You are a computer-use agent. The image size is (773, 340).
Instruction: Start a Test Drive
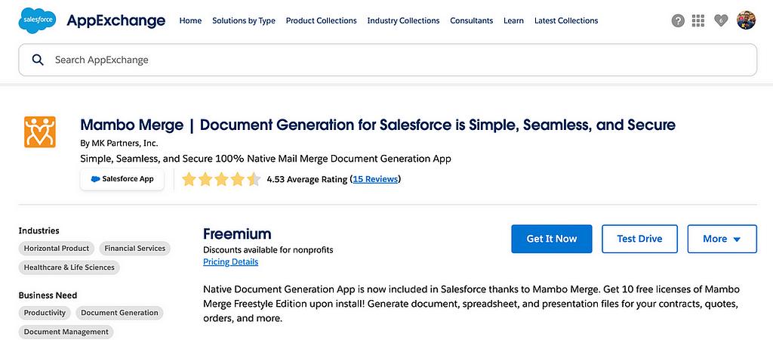click(639, 239)
